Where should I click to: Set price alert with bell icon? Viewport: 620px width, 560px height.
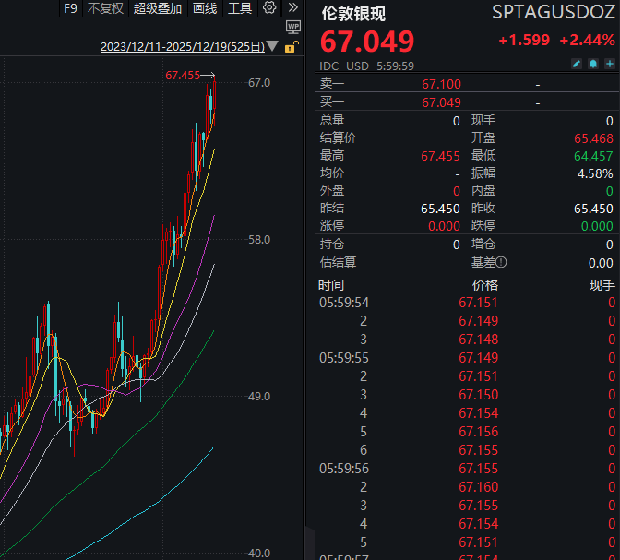point(593,65)
